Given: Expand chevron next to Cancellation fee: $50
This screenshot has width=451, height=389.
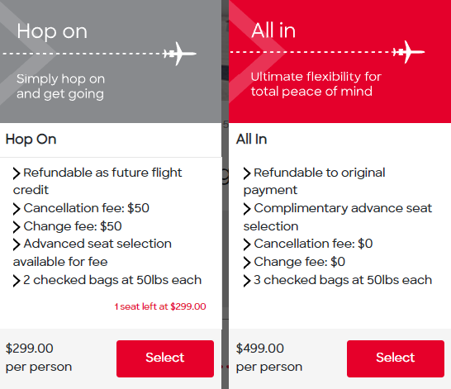Looking at the screenshot, I should [17, 209].
